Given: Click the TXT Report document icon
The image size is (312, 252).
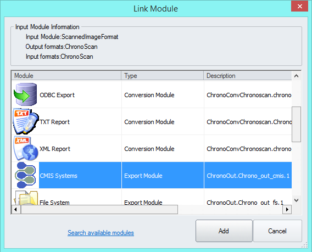Looking at the screenshot, I should click(x=26, y=121).
